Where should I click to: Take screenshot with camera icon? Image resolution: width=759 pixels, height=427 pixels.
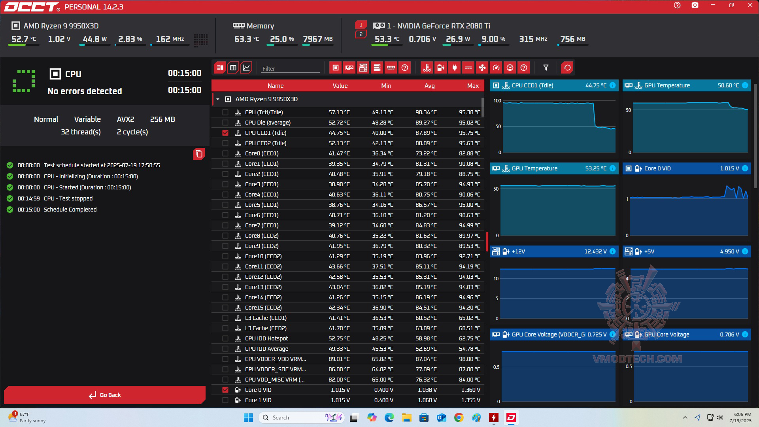click(x=695, y=6)
